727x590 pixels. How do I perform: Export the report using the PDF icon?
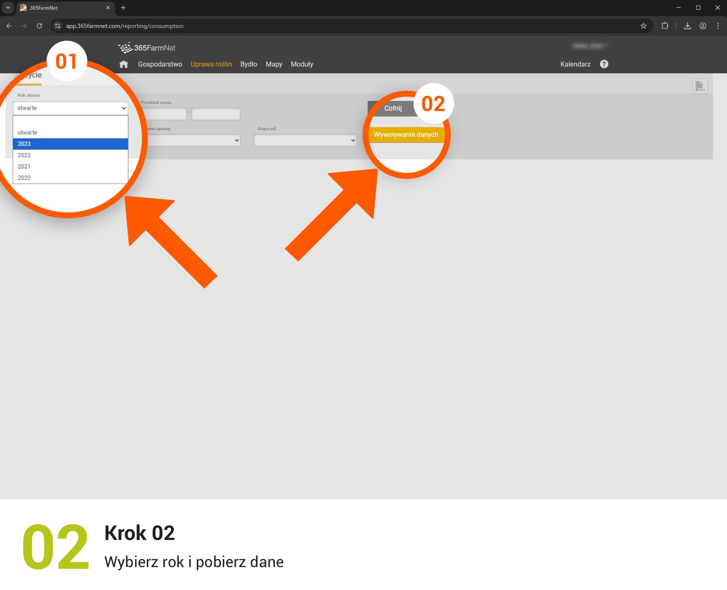click(x=700, y=86)
